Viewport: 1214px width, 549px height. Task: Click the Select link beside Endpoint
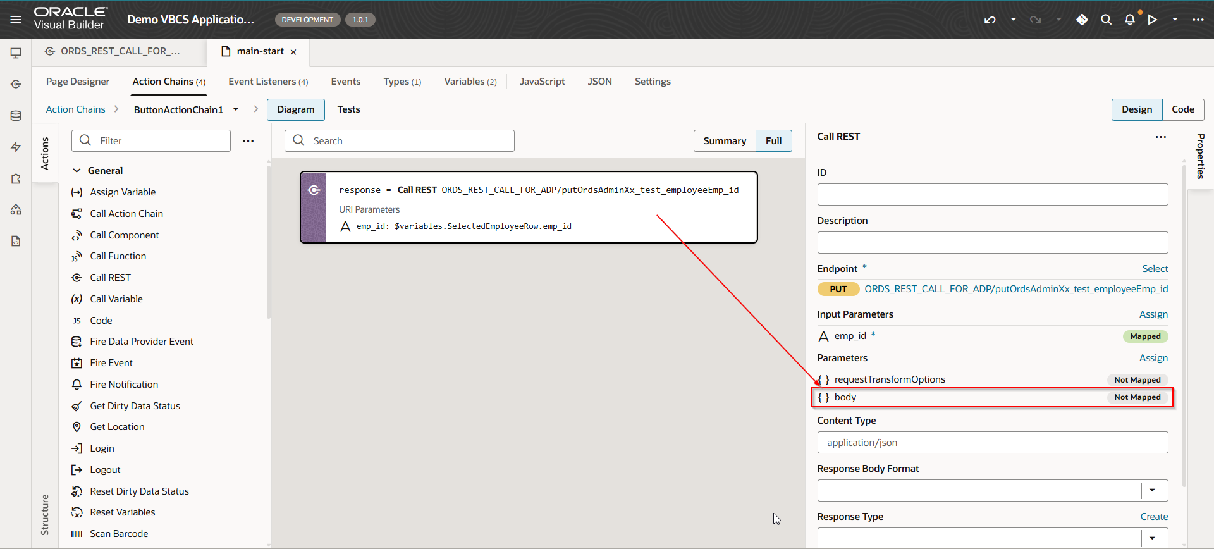coord(1155,269)
